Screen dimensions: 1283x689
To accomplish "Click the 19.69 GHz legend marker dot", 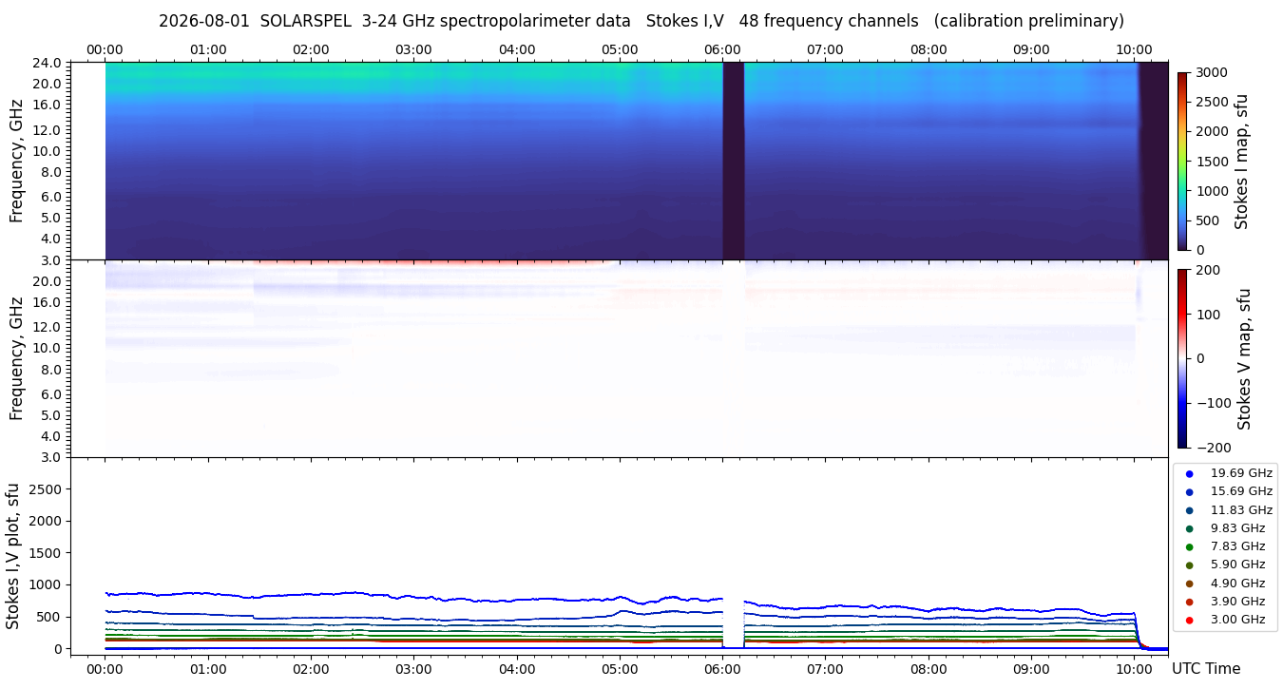I will click(1189, 473).
